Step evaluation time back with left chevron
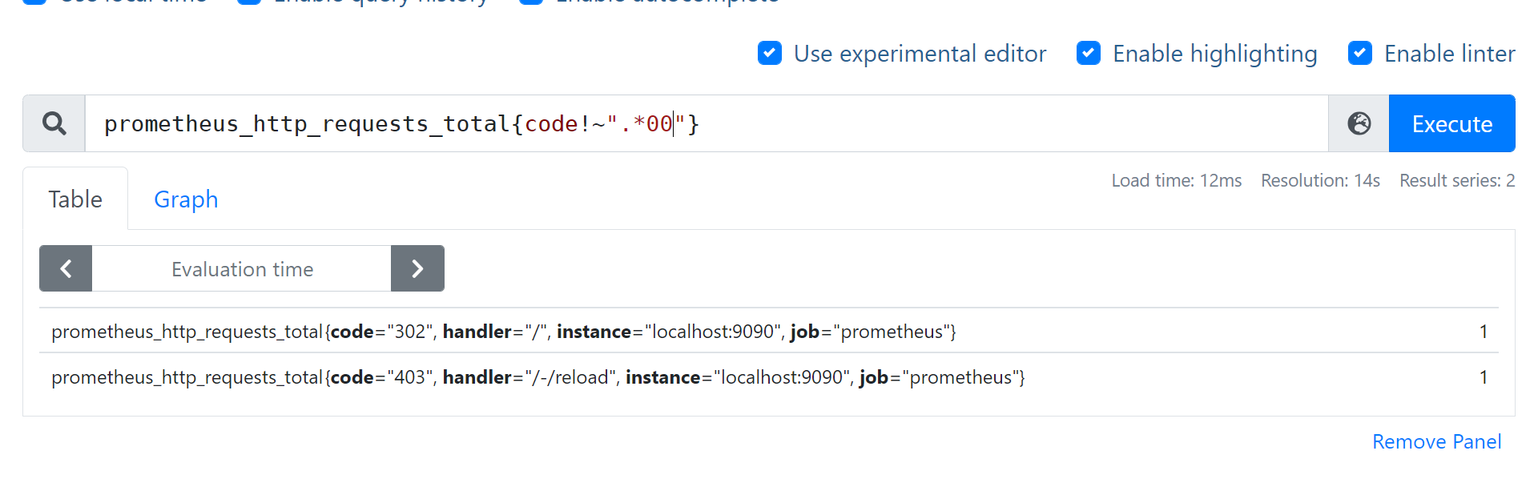This screenshot has width=1538, height=479. point(66,268)
